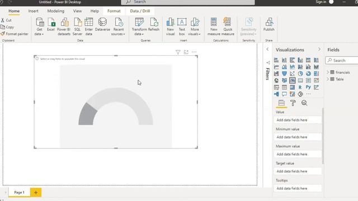The width and height of the screenshot is (358, 201).
Task: Open the Recent sources dropdown
Action: 118,27
